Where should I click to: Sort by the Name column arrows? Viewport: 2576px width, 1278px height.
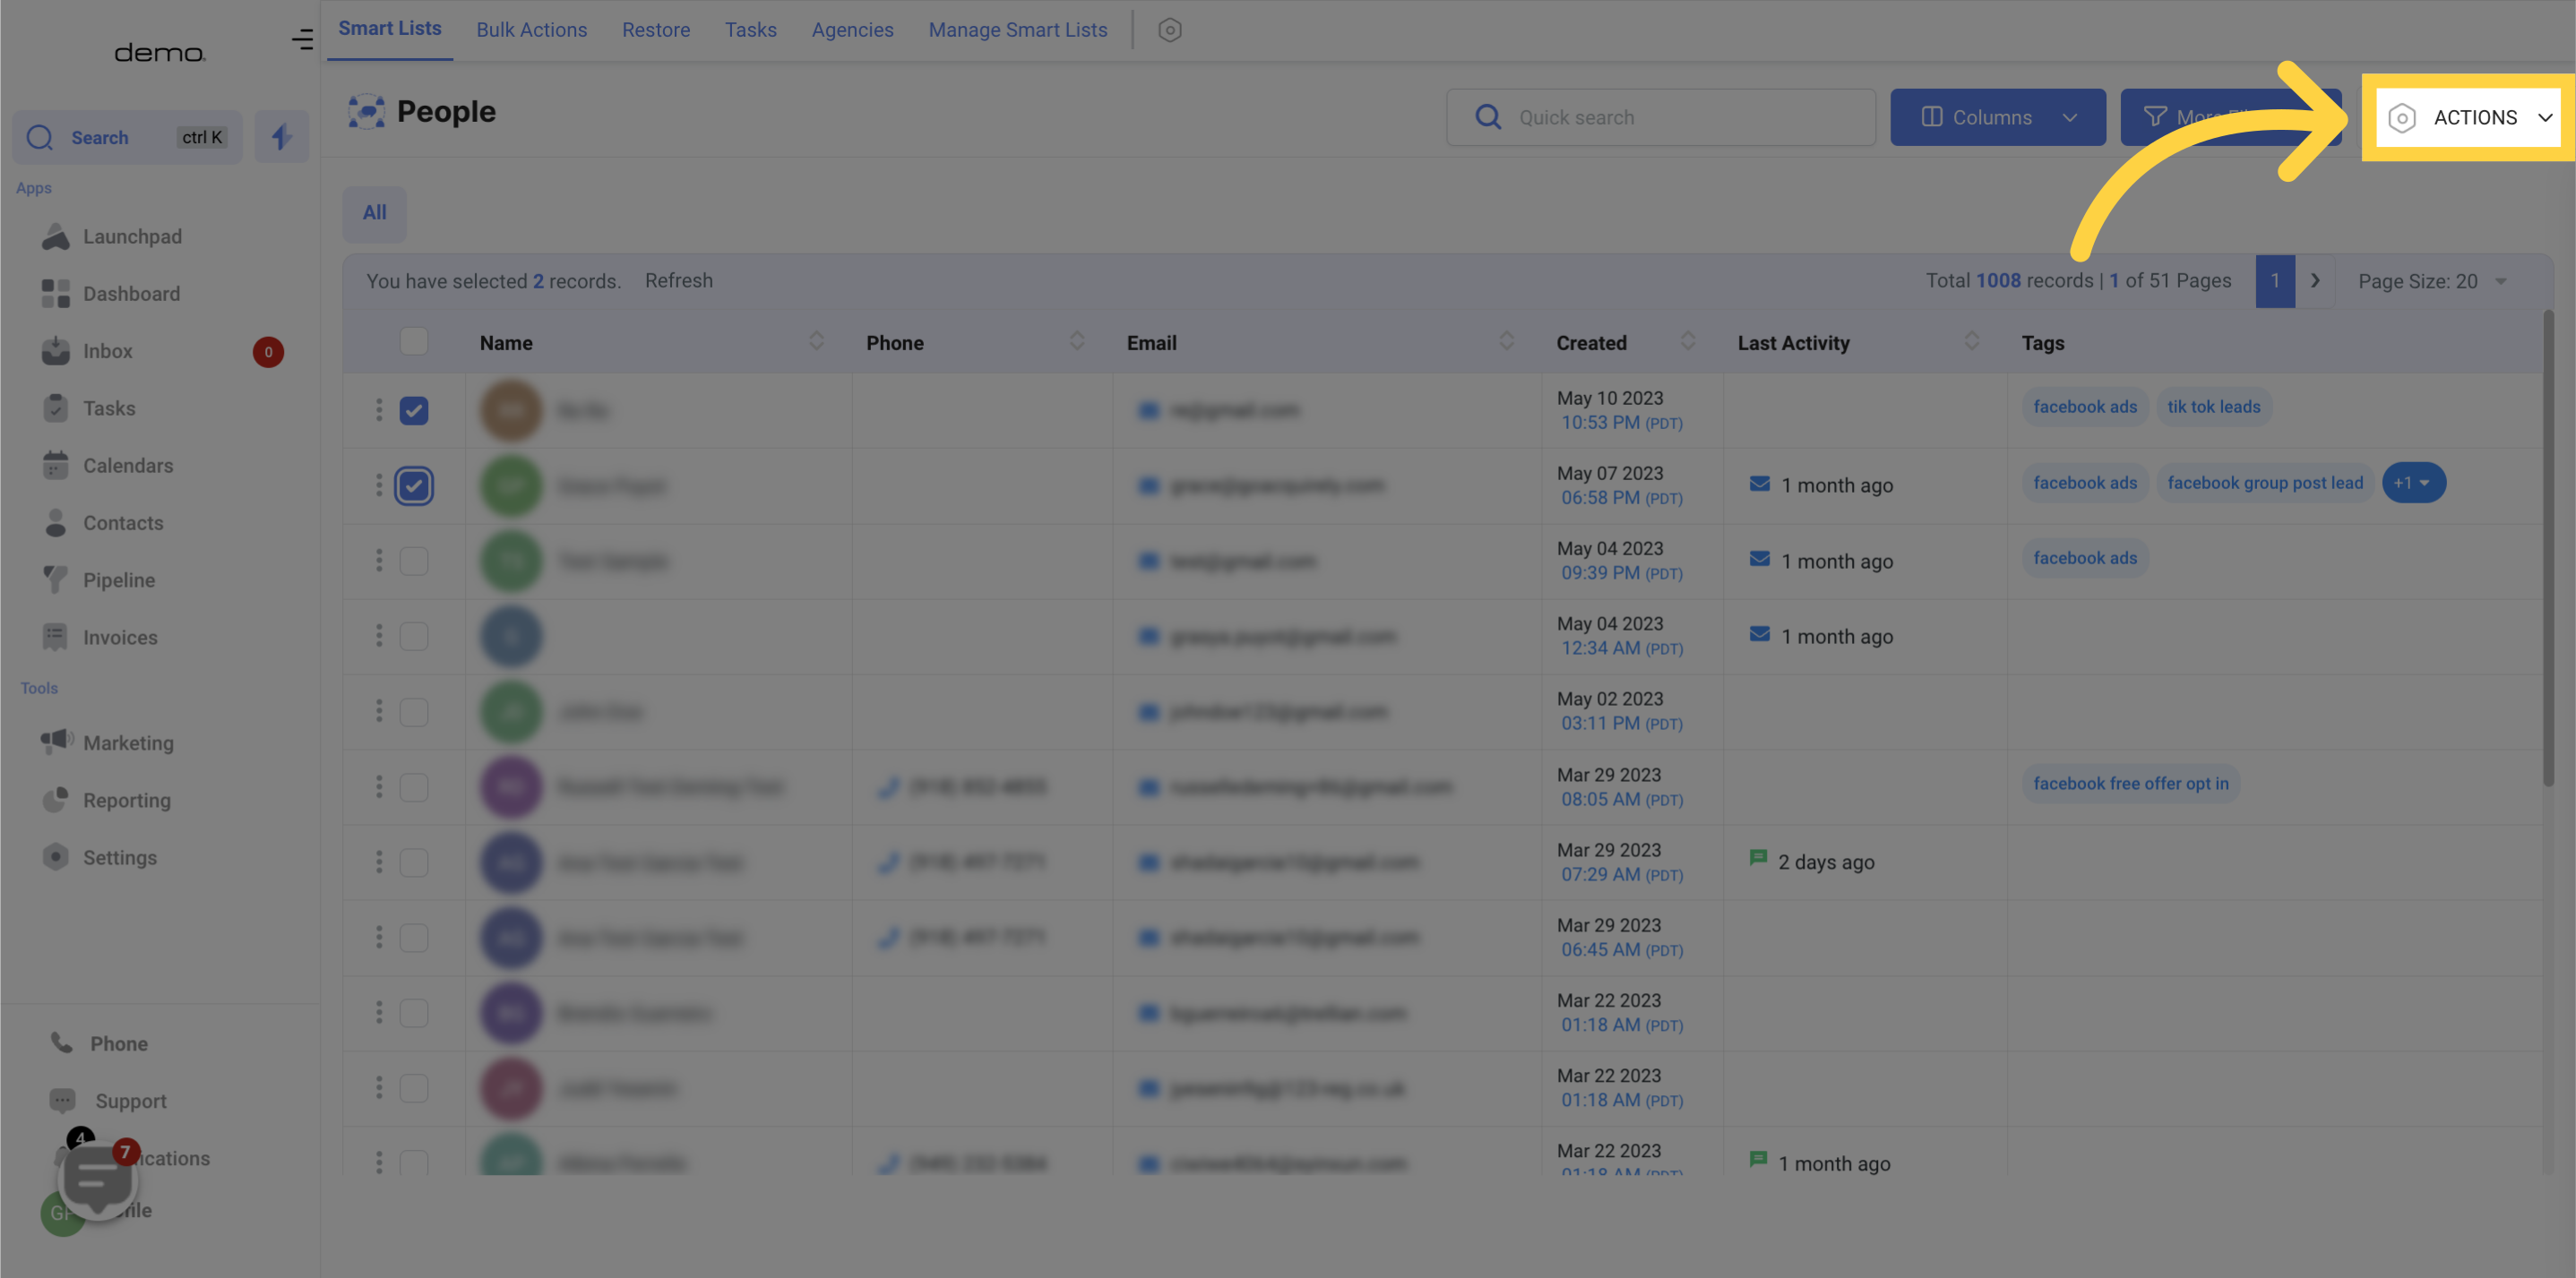(x=816, y=342)
